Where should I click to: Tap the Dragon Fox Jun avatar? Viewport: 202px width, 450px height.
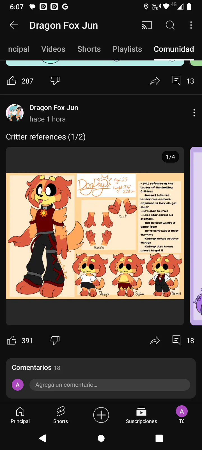coord(15,113)
